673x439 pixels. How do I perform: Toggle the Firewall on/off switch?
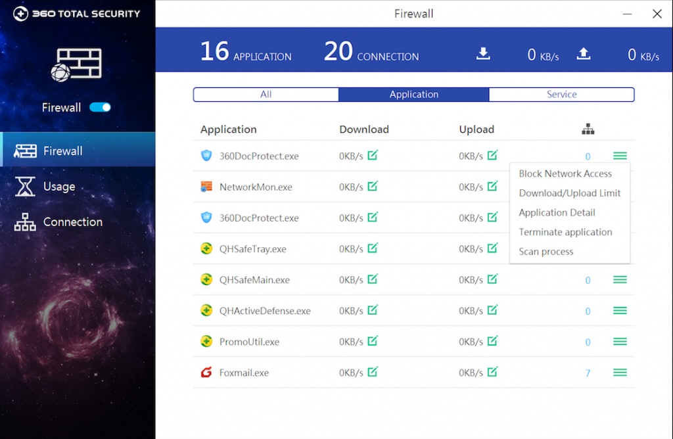[x=100, y=107]
